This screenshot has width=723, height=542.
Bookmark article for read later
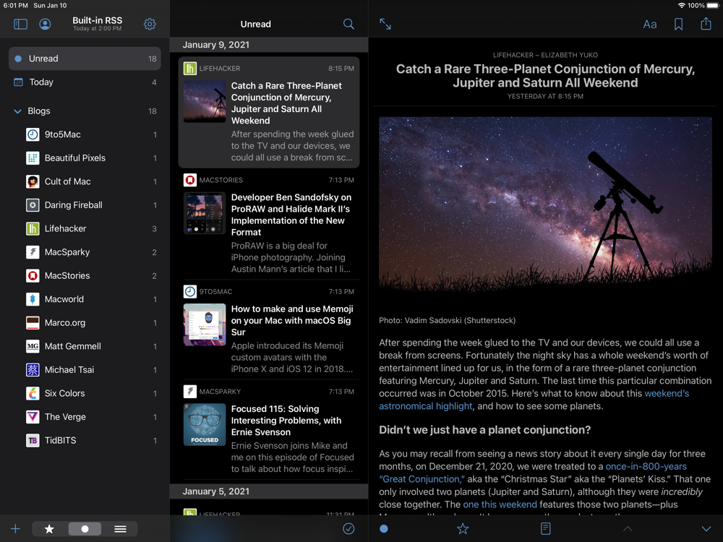point(678,24)
